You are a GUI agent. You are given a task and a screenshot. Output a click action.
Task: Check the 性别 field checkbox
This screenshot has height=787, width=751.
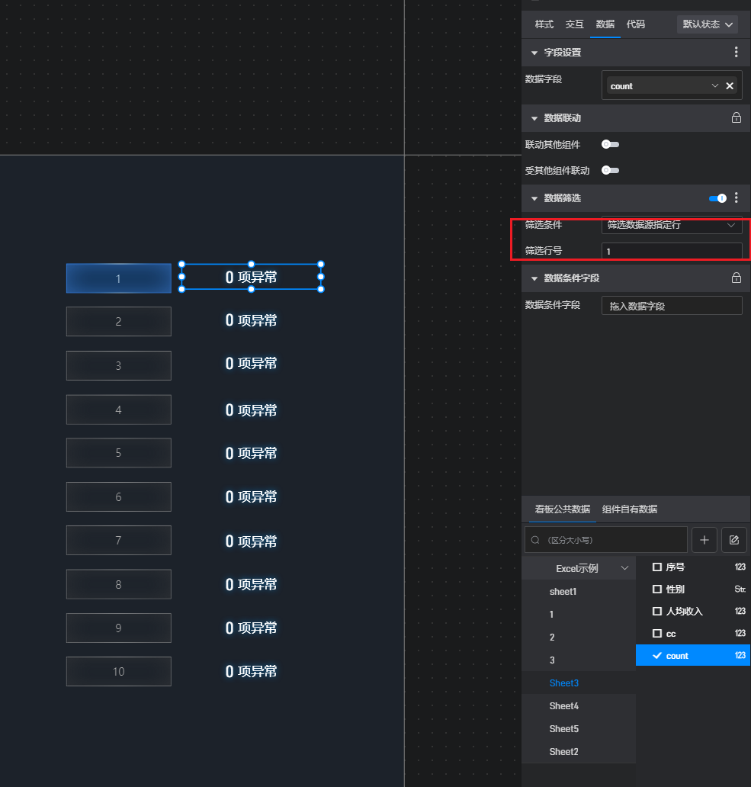tap(657, 589)
